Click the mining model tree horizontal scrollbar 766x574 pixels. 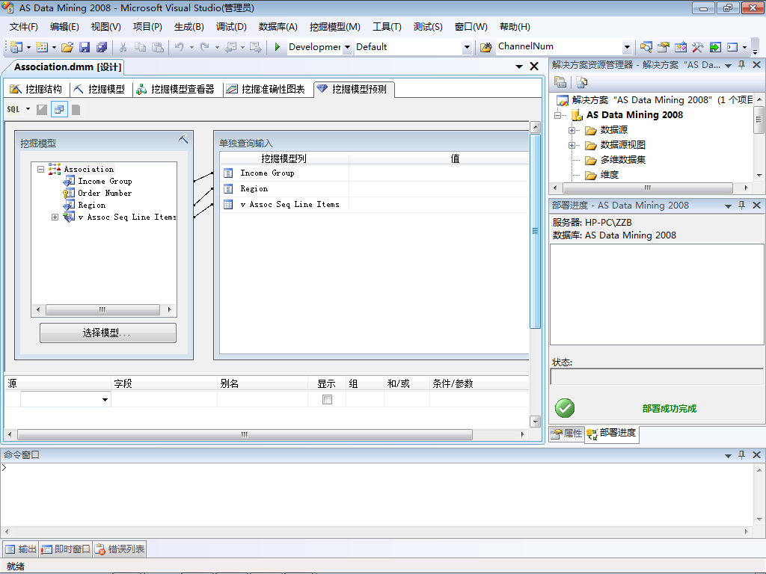click(x=102, y=309)
